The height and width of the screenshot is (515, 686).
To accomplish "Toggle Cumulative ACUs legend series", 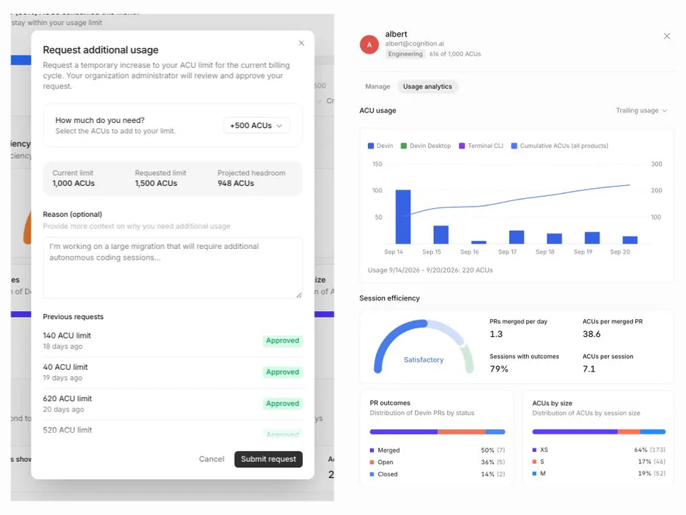I will tap(560, 146).
